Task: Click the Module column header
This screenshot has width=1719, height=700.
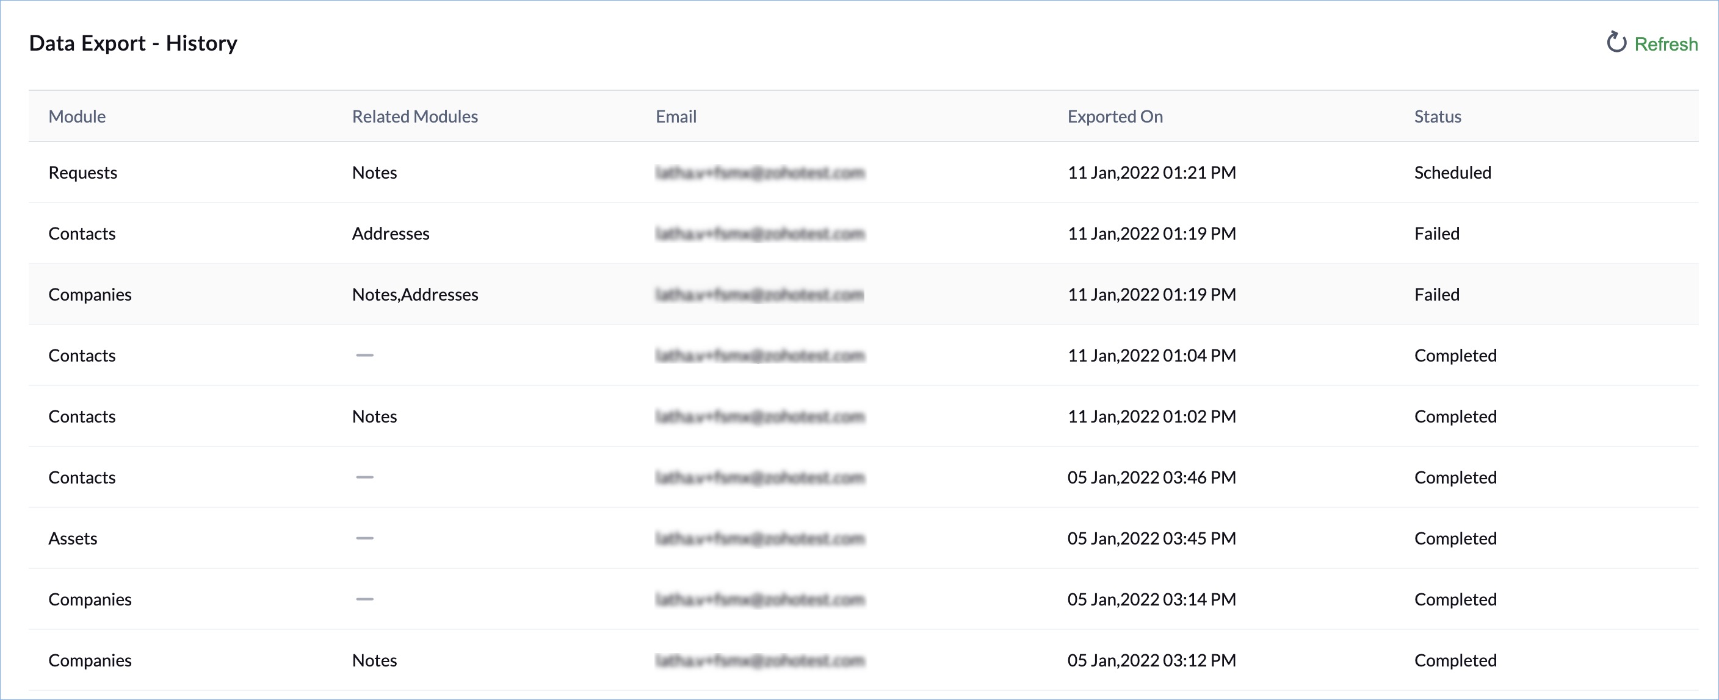Action: pos(77,116)
